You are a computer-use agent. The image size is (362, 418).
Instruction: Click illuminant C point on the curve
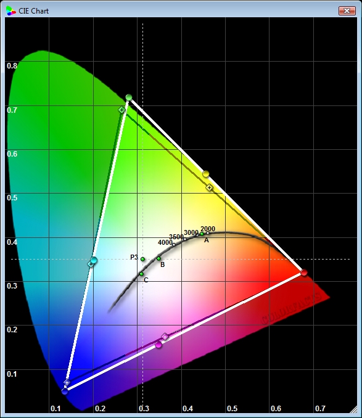pyautogui.click(x=142, y=274)
